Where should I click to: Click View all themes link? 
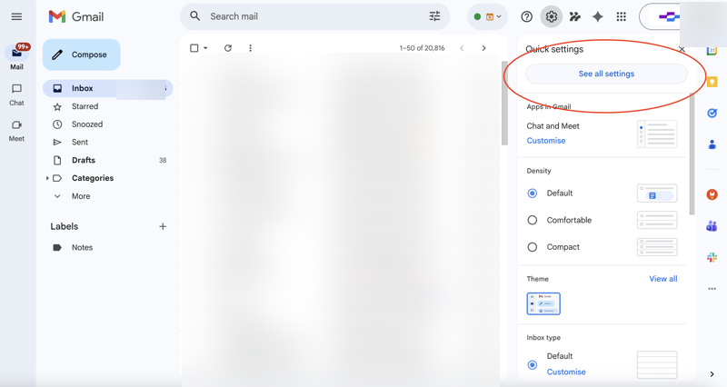coord(663,279)
